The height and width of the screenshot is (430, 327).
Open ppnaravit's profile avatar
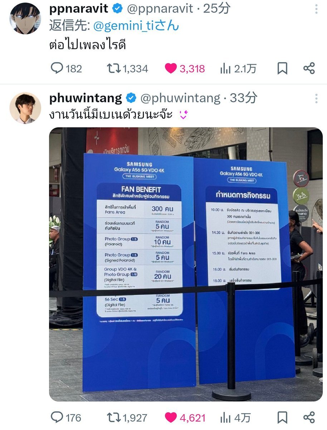[x=25, y=18]
